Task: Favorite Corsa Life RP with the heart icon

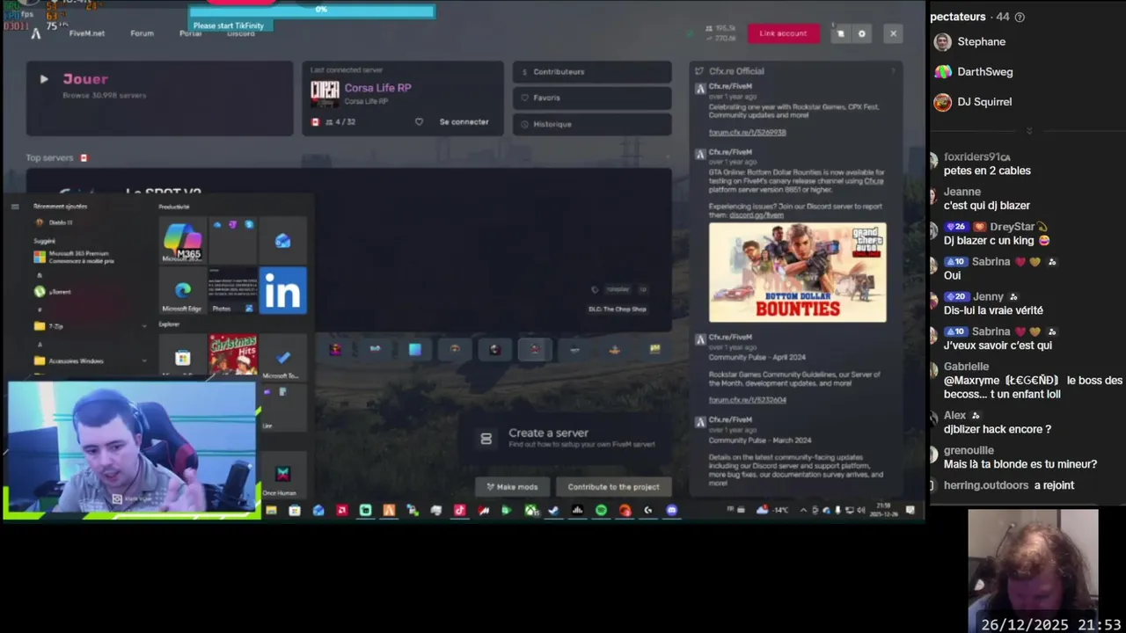Action: coord(419,121)
